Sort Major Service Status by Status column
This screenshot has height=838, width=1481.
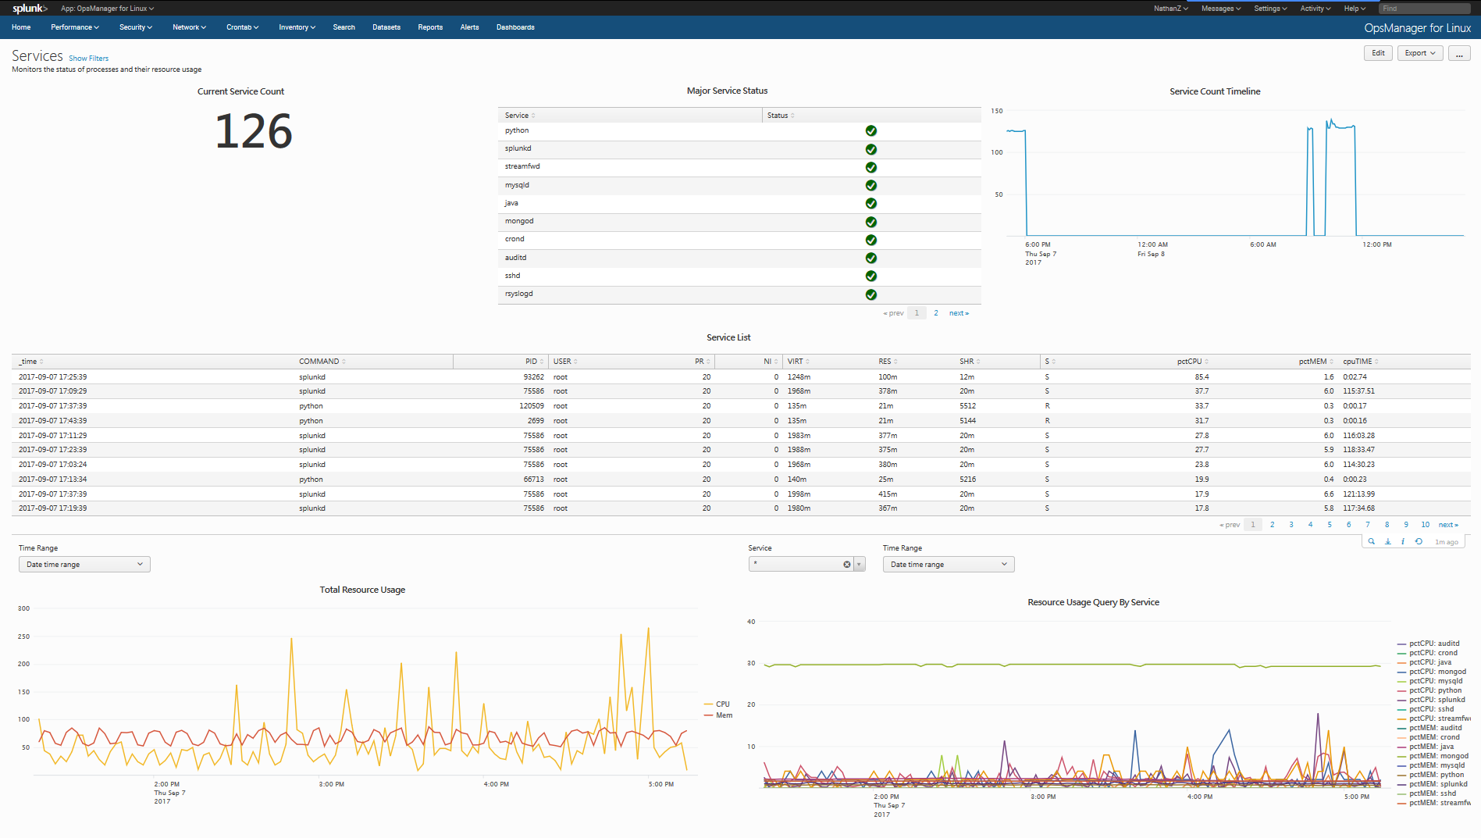tap(781, 116)
